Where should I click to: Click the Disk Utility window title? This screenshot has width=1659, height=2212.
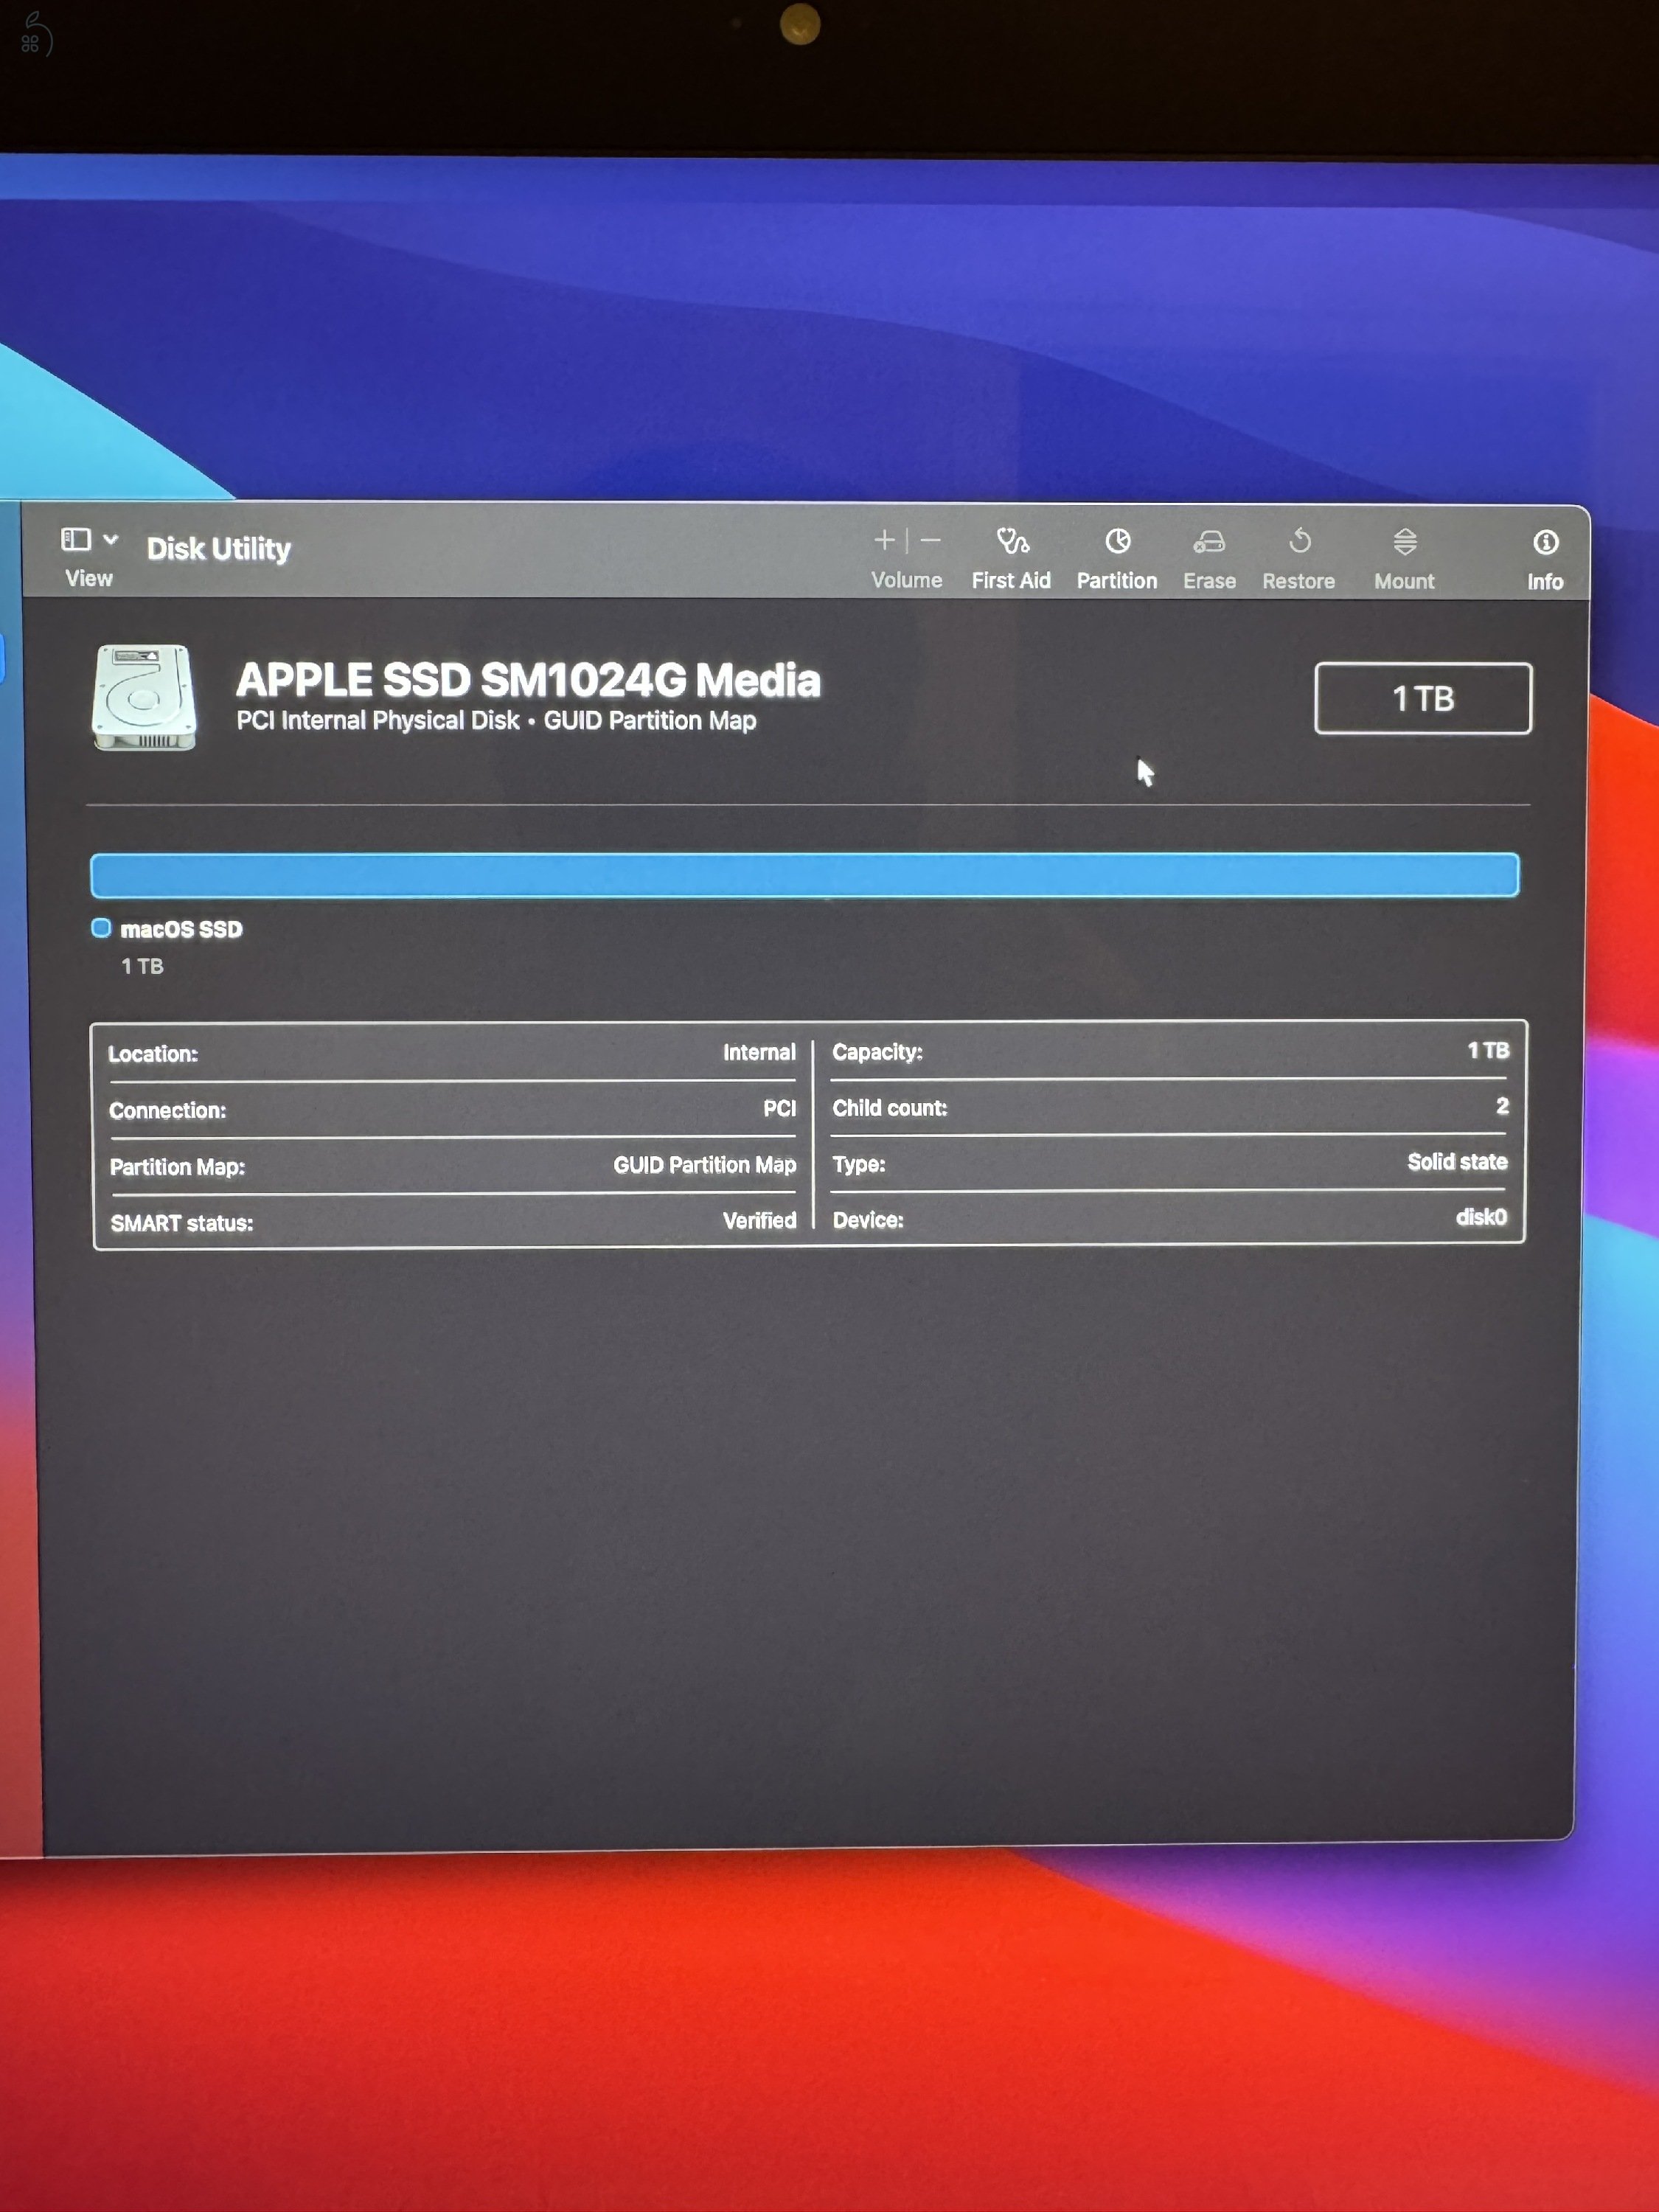[x=219, y=548]
